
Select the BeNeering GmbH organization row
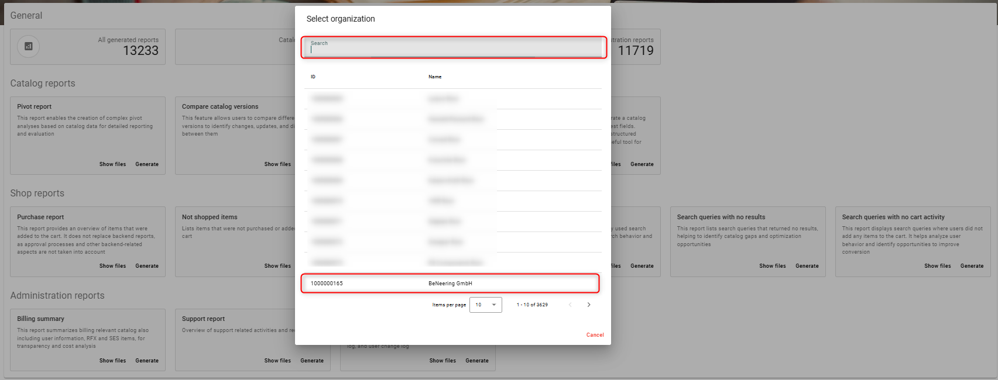tap(450, 284)
